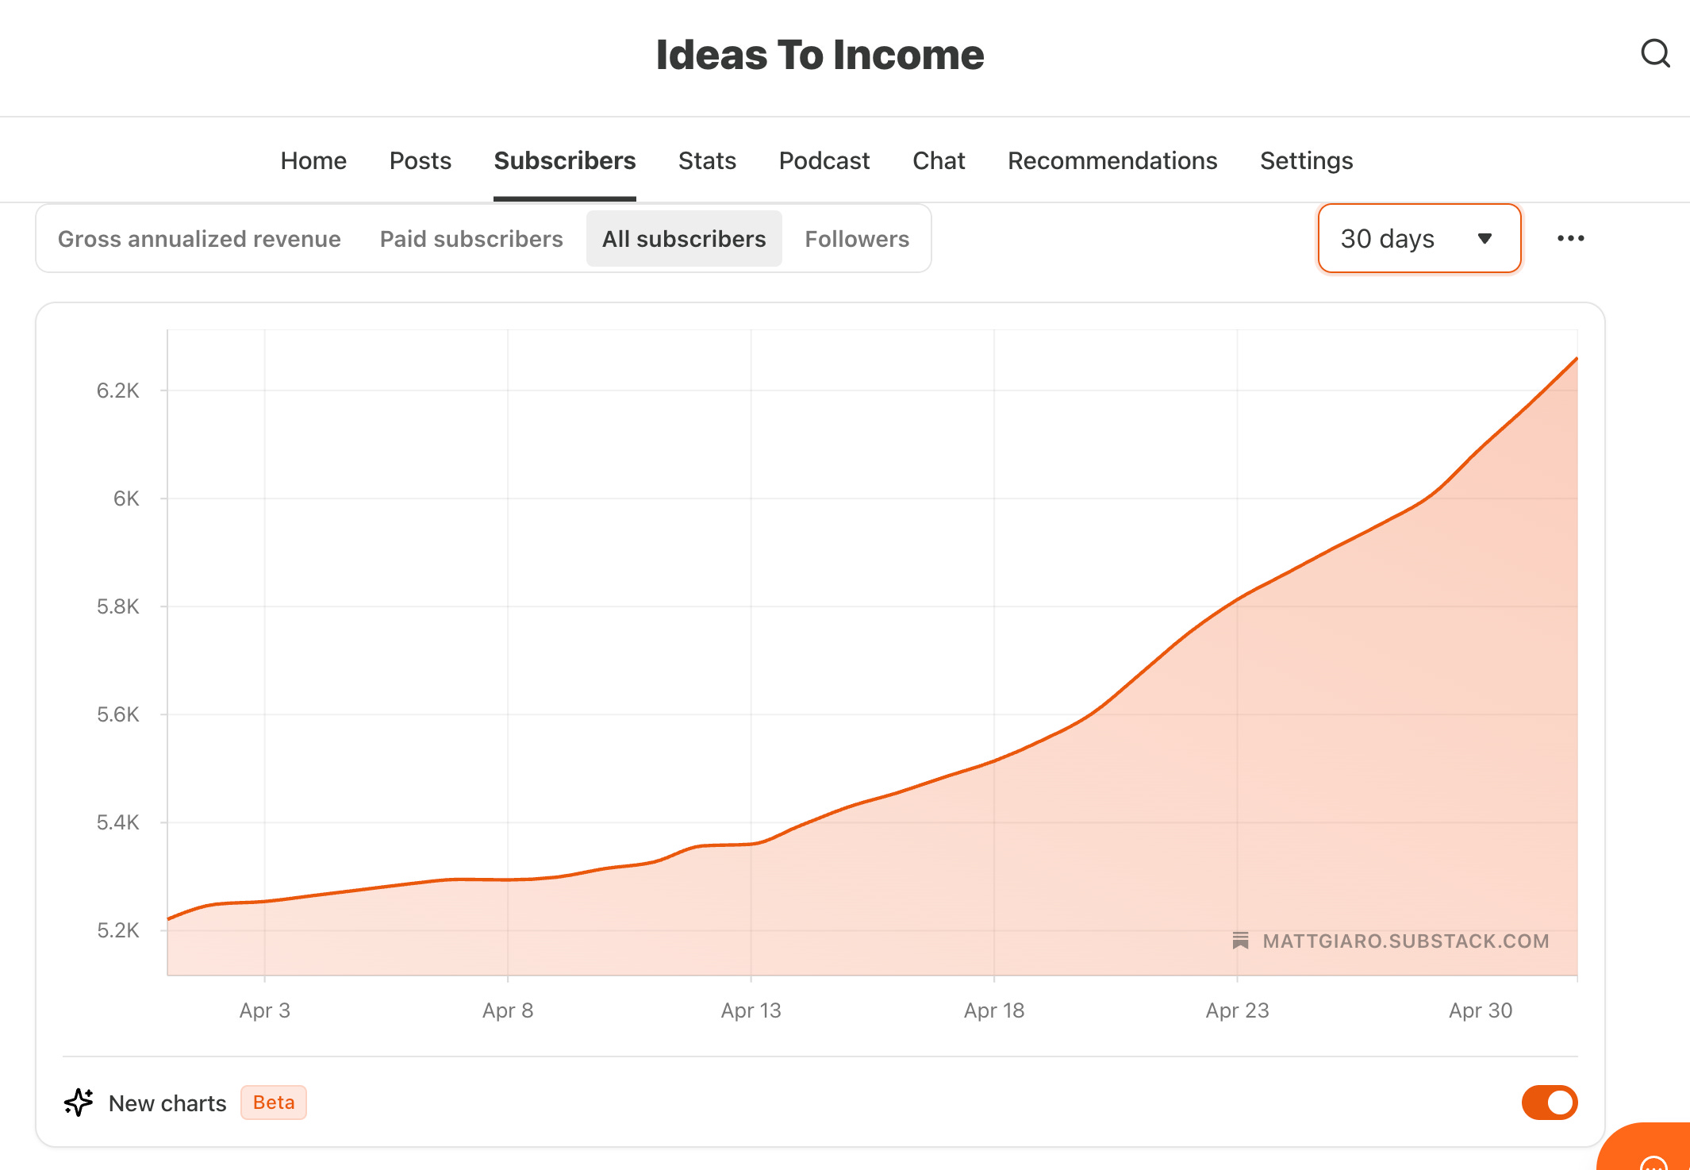Click the Ideas To Income title
1690x1170 pixels.
click(820, 55)
